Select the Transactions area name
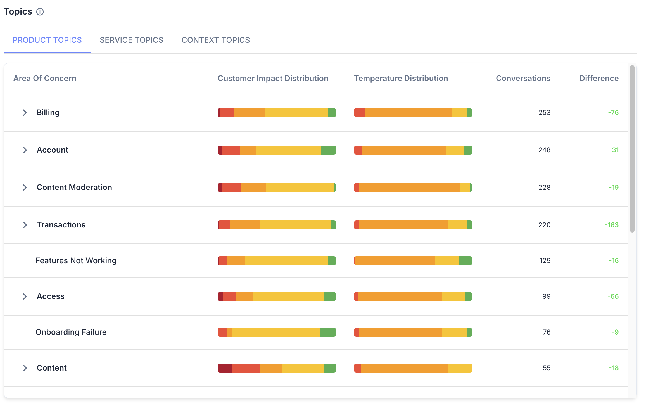This screenshot has width=646, height=408. coord(61,225)
